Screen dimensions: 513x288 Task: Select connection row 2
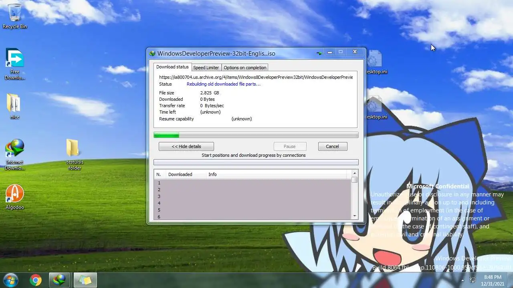click(252, 190)
